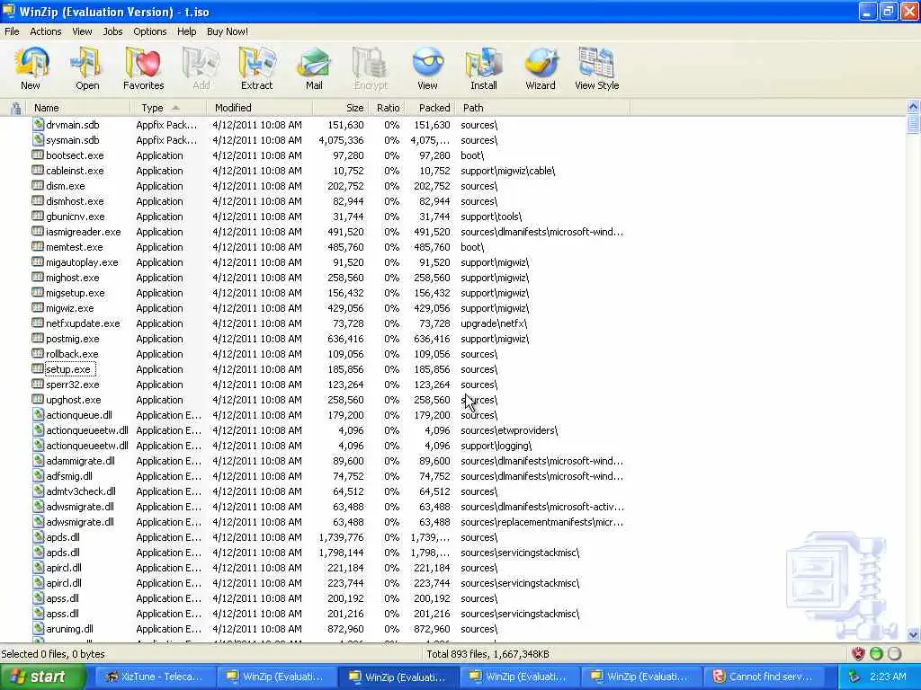Click the file icon beside memtest.exe
Screen dimensions: 921x690
pyautogui.click(x=38, y=246)
